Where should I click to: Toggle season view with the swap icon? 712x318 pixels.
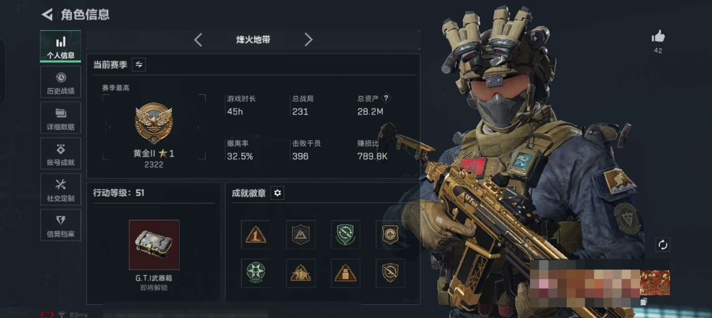[139, 64]
